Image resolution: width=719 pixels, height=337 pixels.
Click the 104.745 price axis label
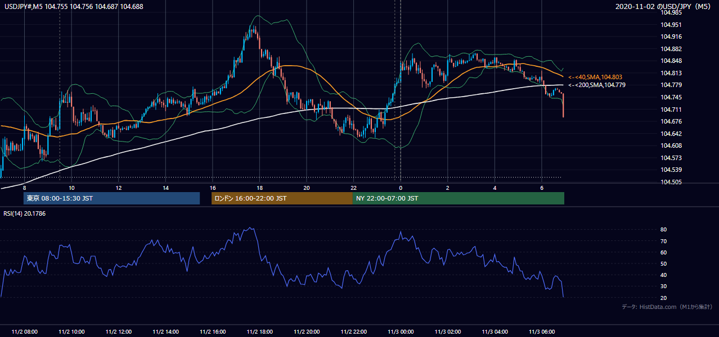671,97
